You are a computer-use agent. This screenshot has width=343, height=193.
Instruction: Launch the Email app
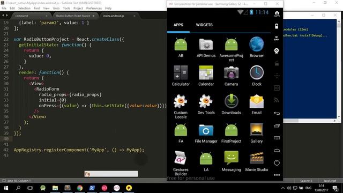pos(256,105)
